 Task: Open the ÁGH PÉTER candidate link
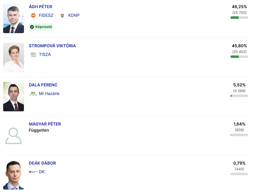(40, 7)
